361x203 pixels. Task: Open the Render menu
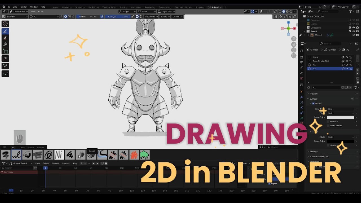click(23, 7)
